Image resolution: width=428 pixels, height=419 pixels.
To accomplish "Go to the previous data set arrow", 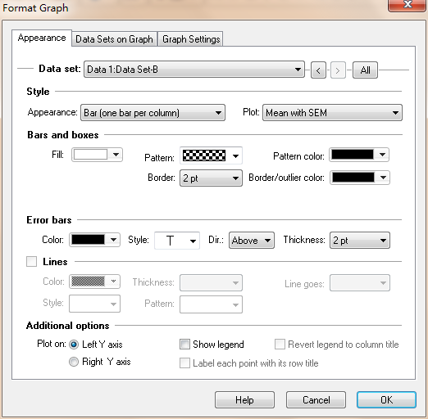I will 318,70.
